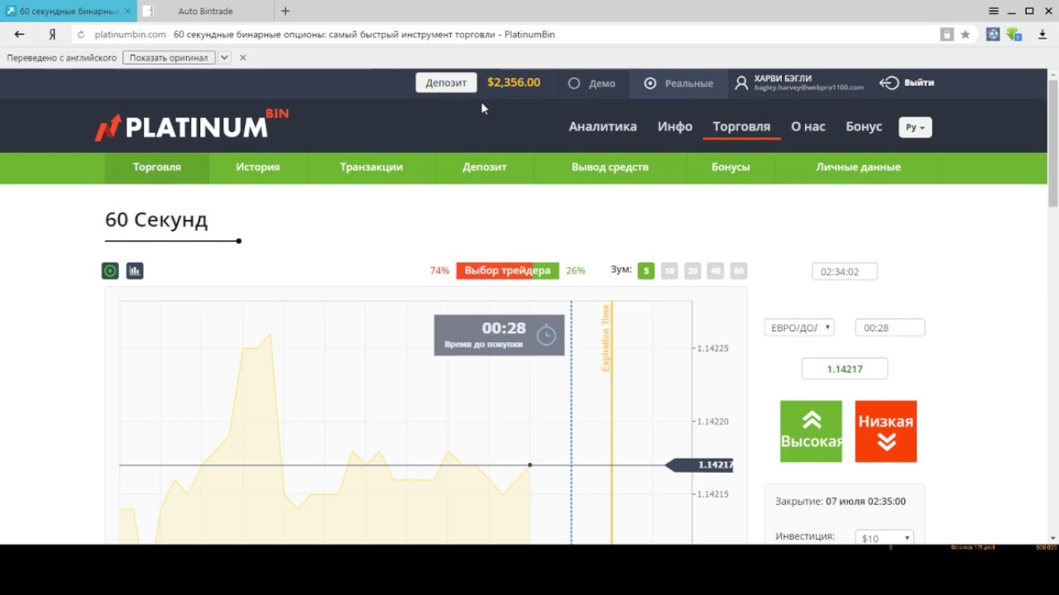Set chart zoom to 5
The height and width of the screenshot is (595, 1059).
click(646, 270)
